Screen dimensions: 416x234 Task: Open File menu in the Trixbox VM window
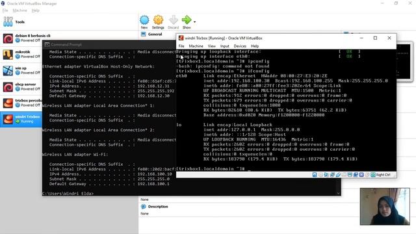[x=181, y=46]
